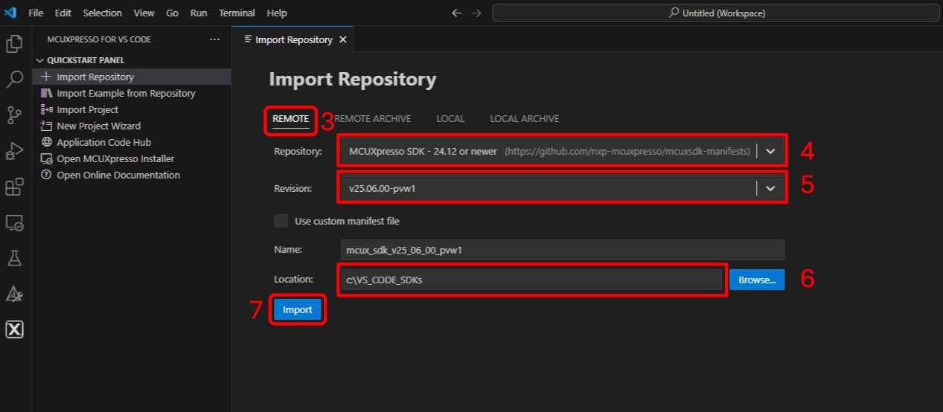Open the Extensions view icon
The image size is (943, 412).
pyautogui.click(x=14, y=187)
